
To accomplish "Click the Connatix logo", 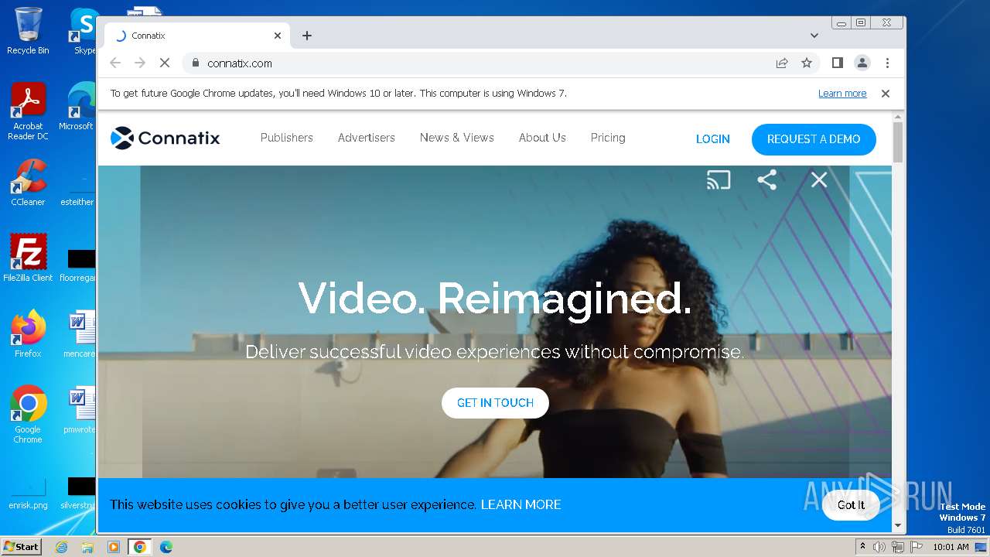I will tap(165, 138).
